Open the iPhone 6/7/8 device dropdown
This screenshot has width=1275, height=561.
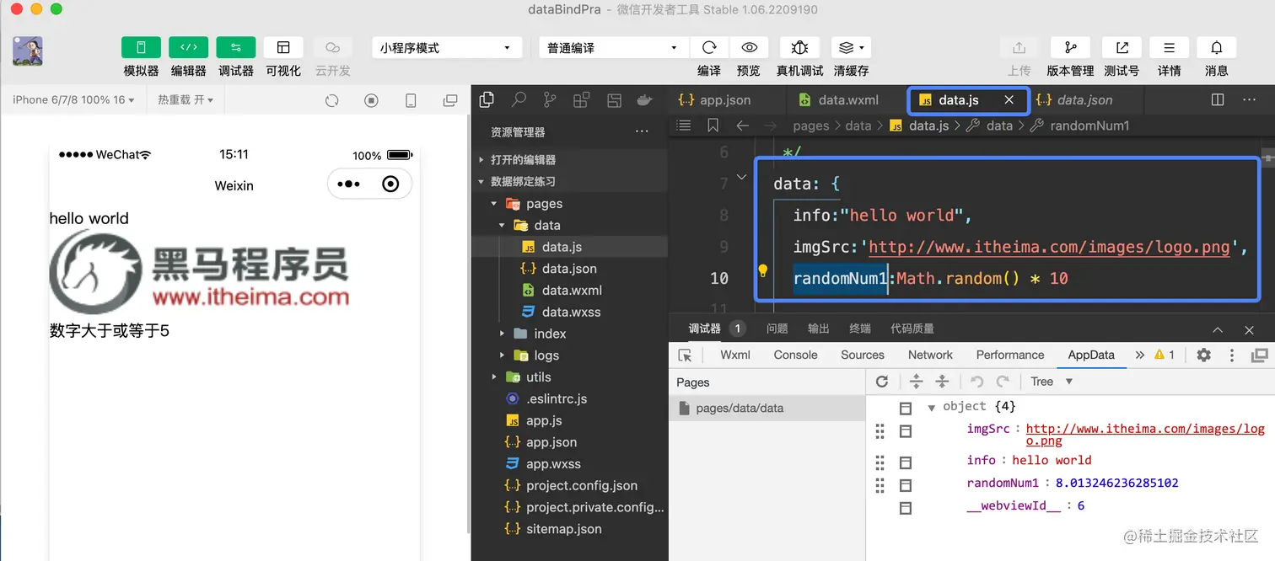pos(73,99)
